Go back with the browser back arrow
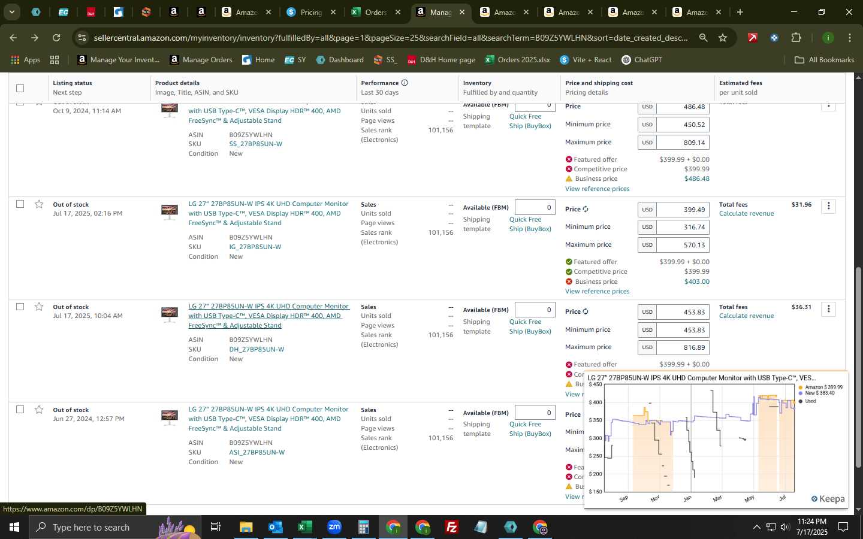 click(x=13, y=38)
